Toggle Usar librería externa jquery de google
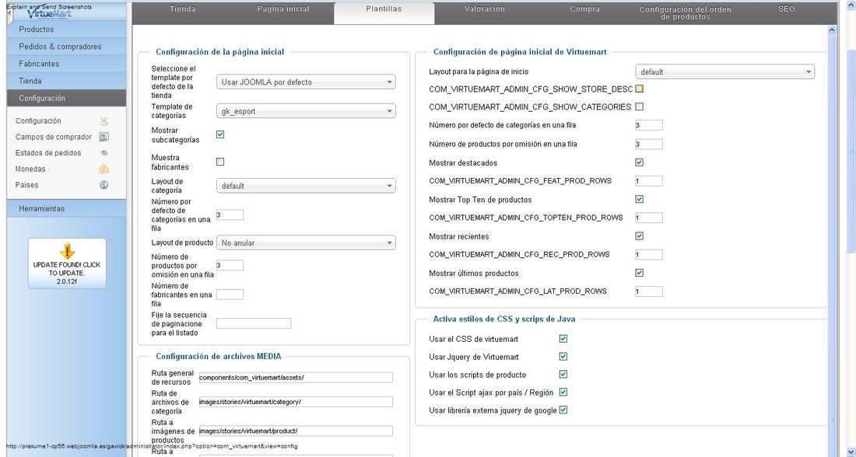 563,410
